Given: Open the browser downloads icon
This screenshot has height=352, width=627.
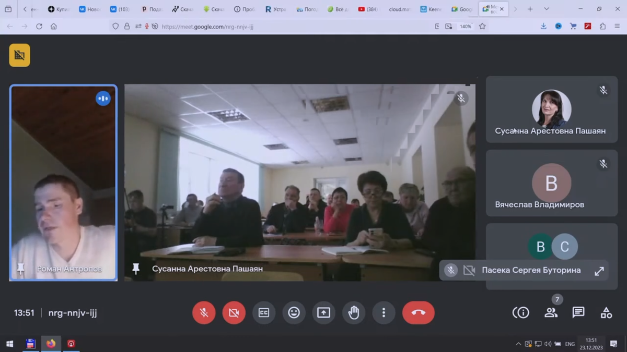Looking at the screenshot, I should [543, 26].
